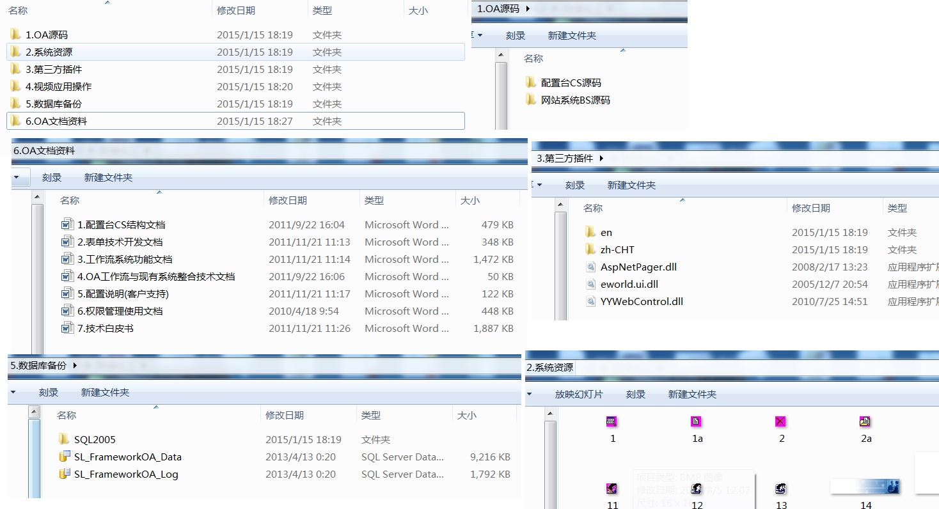939x509 pixels.
Task: Sort by 大小 column in 5.数据库备份 list
Action: (466, 416)
